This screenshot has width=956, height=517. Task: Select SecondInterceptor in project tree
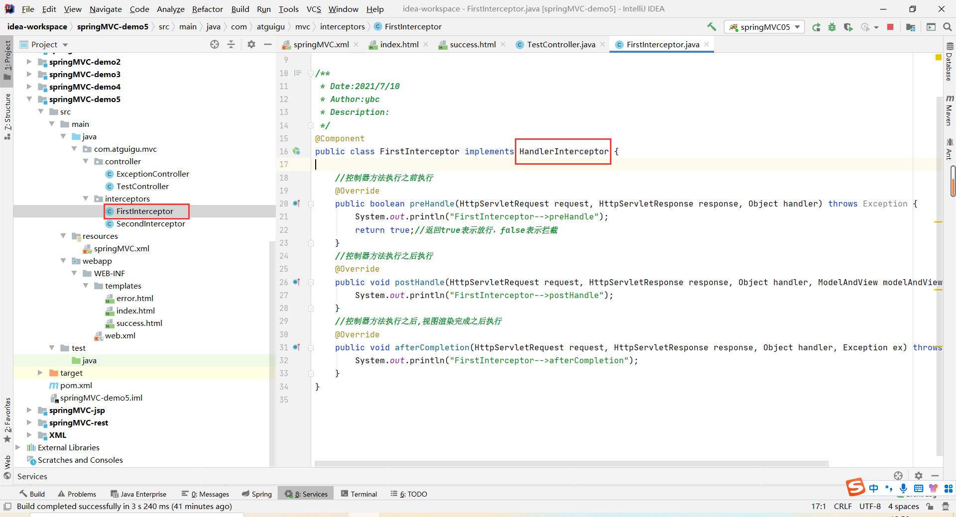pos(150,223)
